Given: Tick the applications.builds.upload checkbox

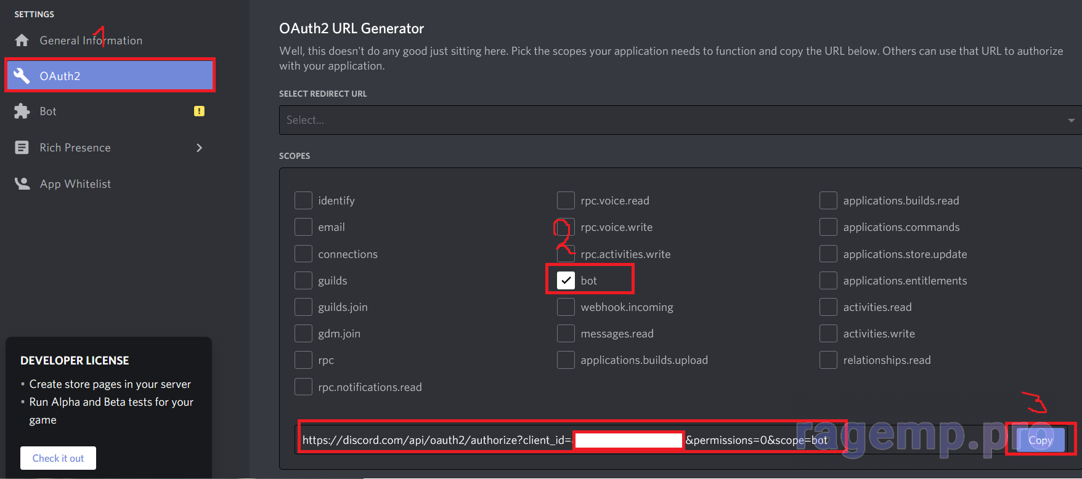Looking at the screenshot, I should [x=566, y=360].
